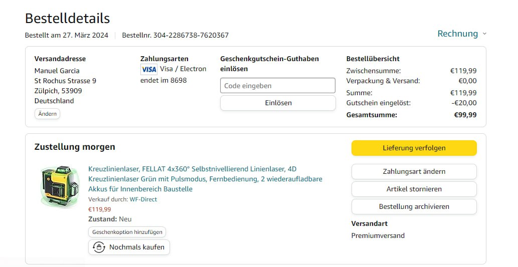This screenshot has width=518, height=267.
Task: Open the laser level product thumbnail
Action: point(60,187)
